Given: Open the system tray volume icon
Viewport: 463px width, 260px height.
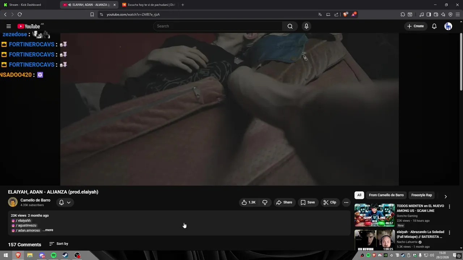Looking at the screenshot, I should [x=432, y=255].
